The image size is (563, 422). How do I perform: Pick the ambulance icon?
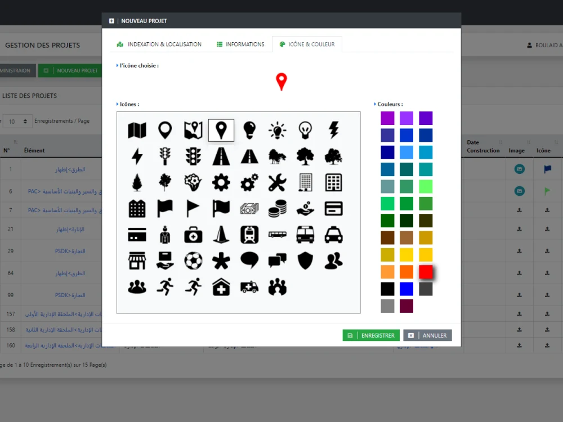tap(249, 287)
